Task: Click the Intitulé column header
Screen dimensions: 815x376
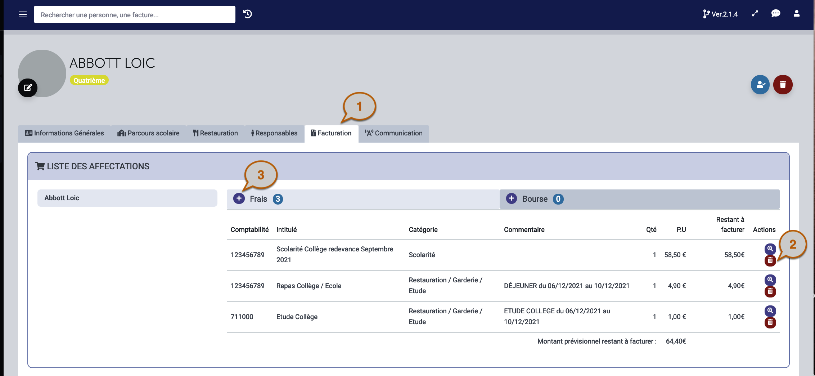Action: (287, 230)
